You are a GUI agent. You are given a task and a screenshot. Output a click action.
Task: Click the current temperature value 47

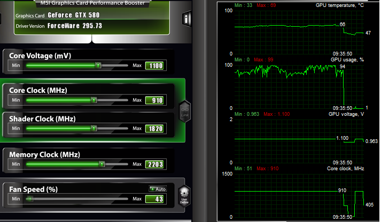(x=368, y=33)
